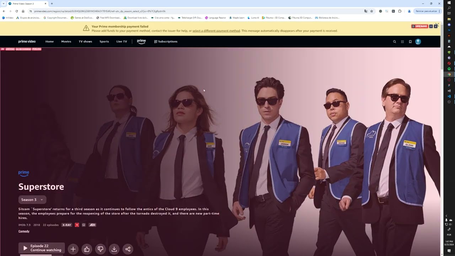Like Superstore with the thumbs-up icon
This screenshot has height=256, width=455.
(87, 249)
